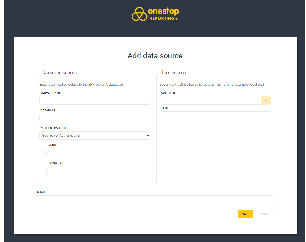Select the Login input field

pos(98,153)
